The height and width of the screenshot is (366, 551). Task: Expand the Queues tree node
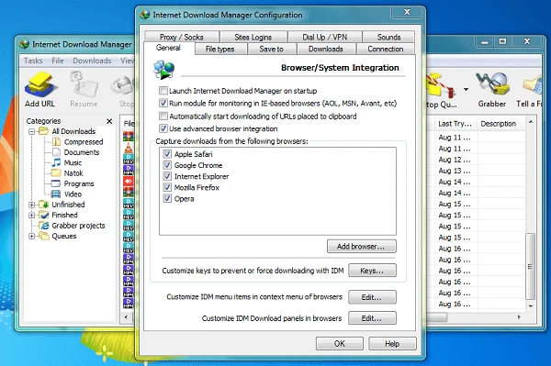pyautogui.click(x=31, y=236)
